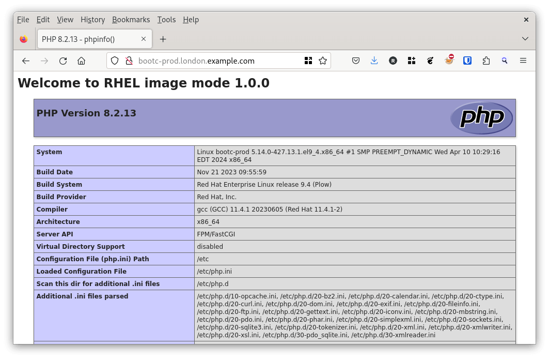Expand the list all tabs chevron
Image resolution: width=549 pixels, height=359 pixels.
[525, 39]
